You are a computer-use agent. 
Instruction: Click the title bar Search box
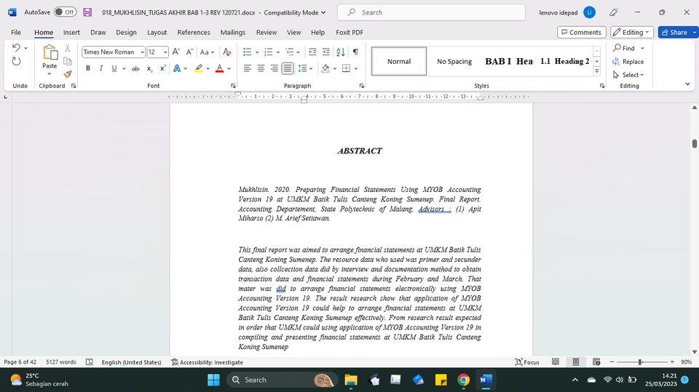click(432, 12)
